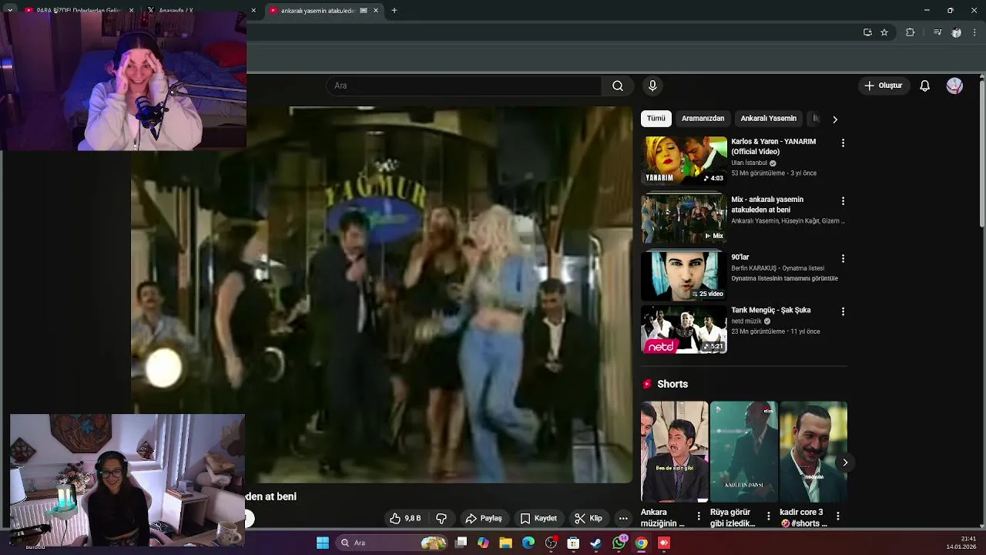Open options for 'kadir core 3' short
Image resolution: width=986 pixels, height=555 pixels.
click(x=837, y=516)
